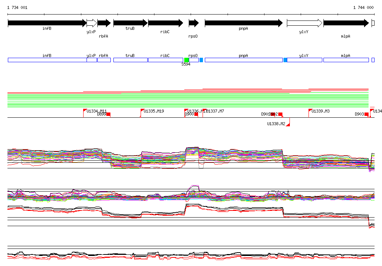Select the mlpA black gene arrow

(x=346, y=23)
